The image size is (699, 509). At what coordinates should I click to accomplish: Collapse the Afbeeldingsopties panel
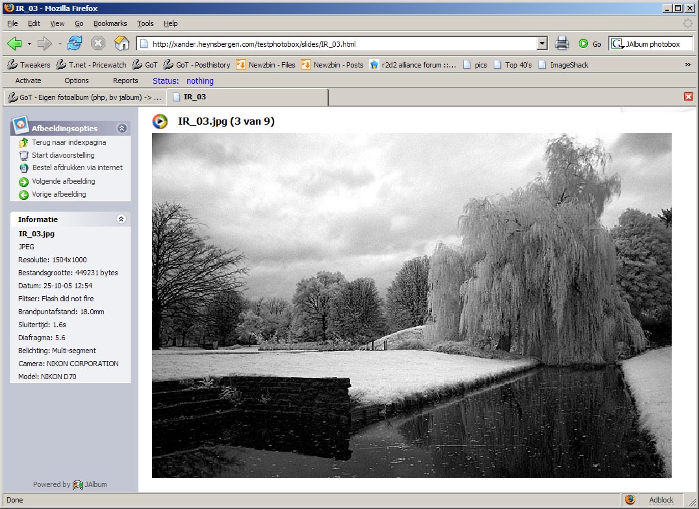tap(121, 129)
